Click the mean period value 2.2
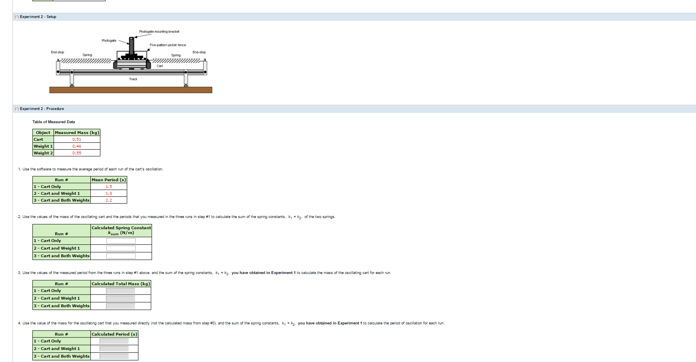 tap(109, 200)
